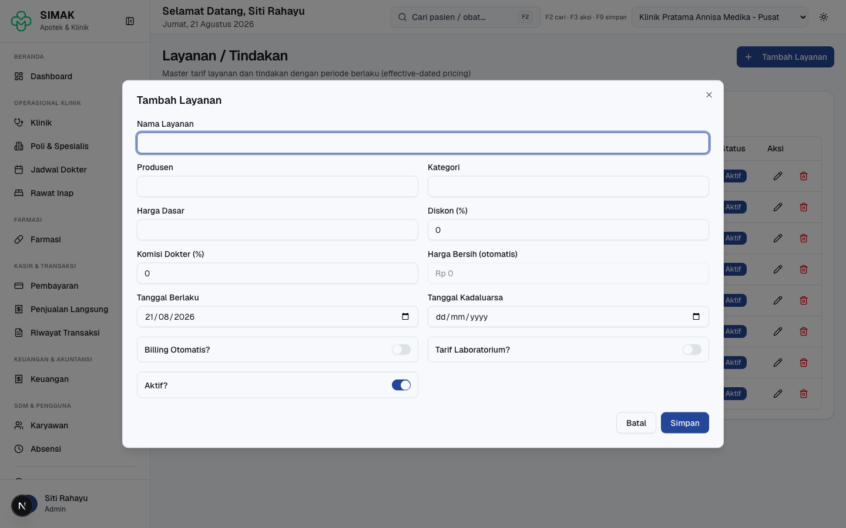Image resolution: width=846 pixels, height=528 pixels.
Task: Toggle the light/dark theme sun icon
Action: point(824,17)
